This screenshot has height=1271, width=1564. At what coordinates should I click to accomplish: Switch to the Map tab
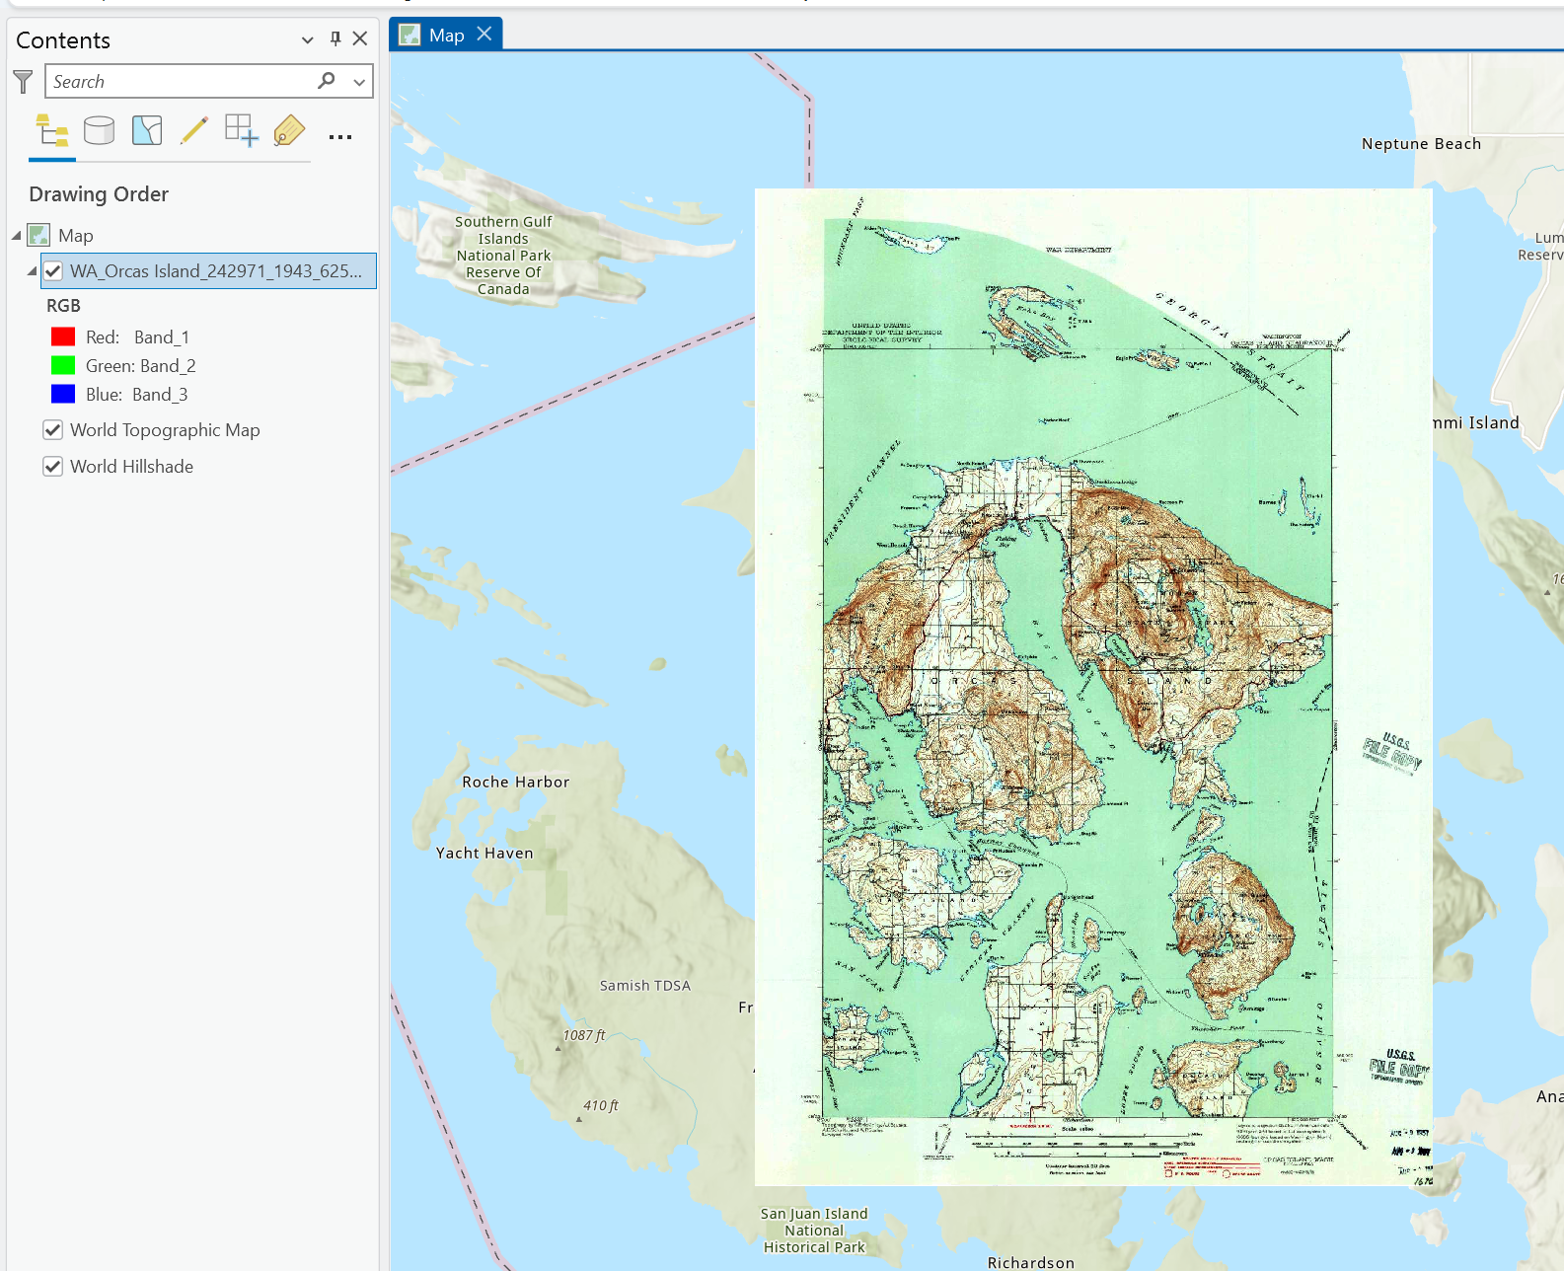tap(446, 35)
